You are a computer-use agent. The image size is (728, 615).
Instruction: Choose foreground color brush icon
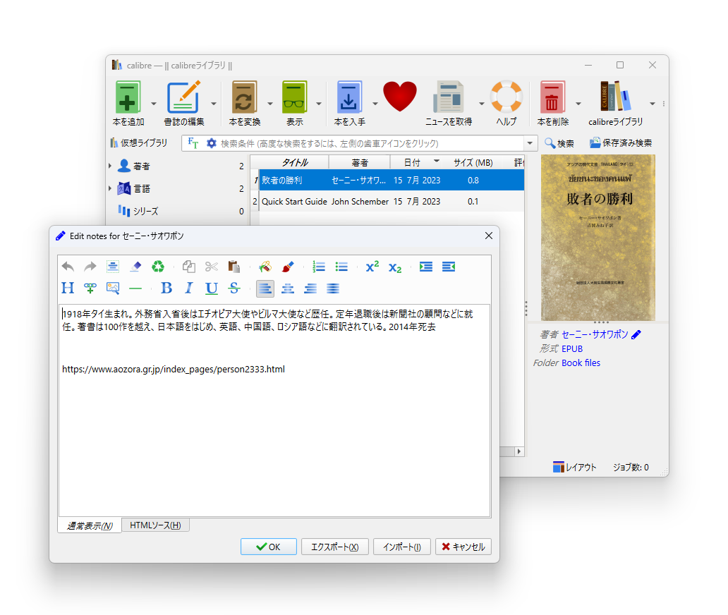pos(288,267)
